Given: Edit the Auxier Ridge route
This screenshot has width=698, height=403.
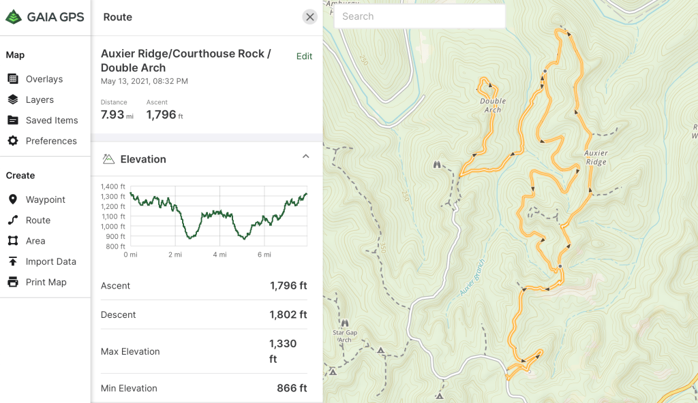Looking at the screenshot, I should [x=304, y=57].
